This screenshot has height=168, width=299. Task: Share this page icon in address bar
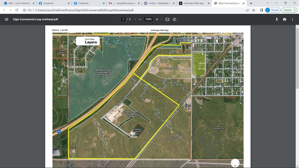pyautogui.click(x=247, y=10)
